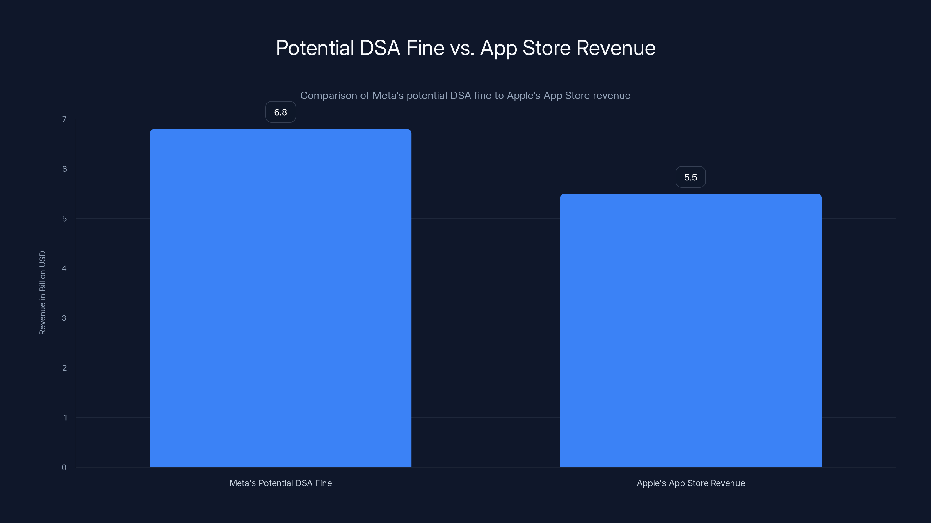This screenshot has height=523, width=931.
Task: Click the 5.5 value label
Action: [691, 176]
